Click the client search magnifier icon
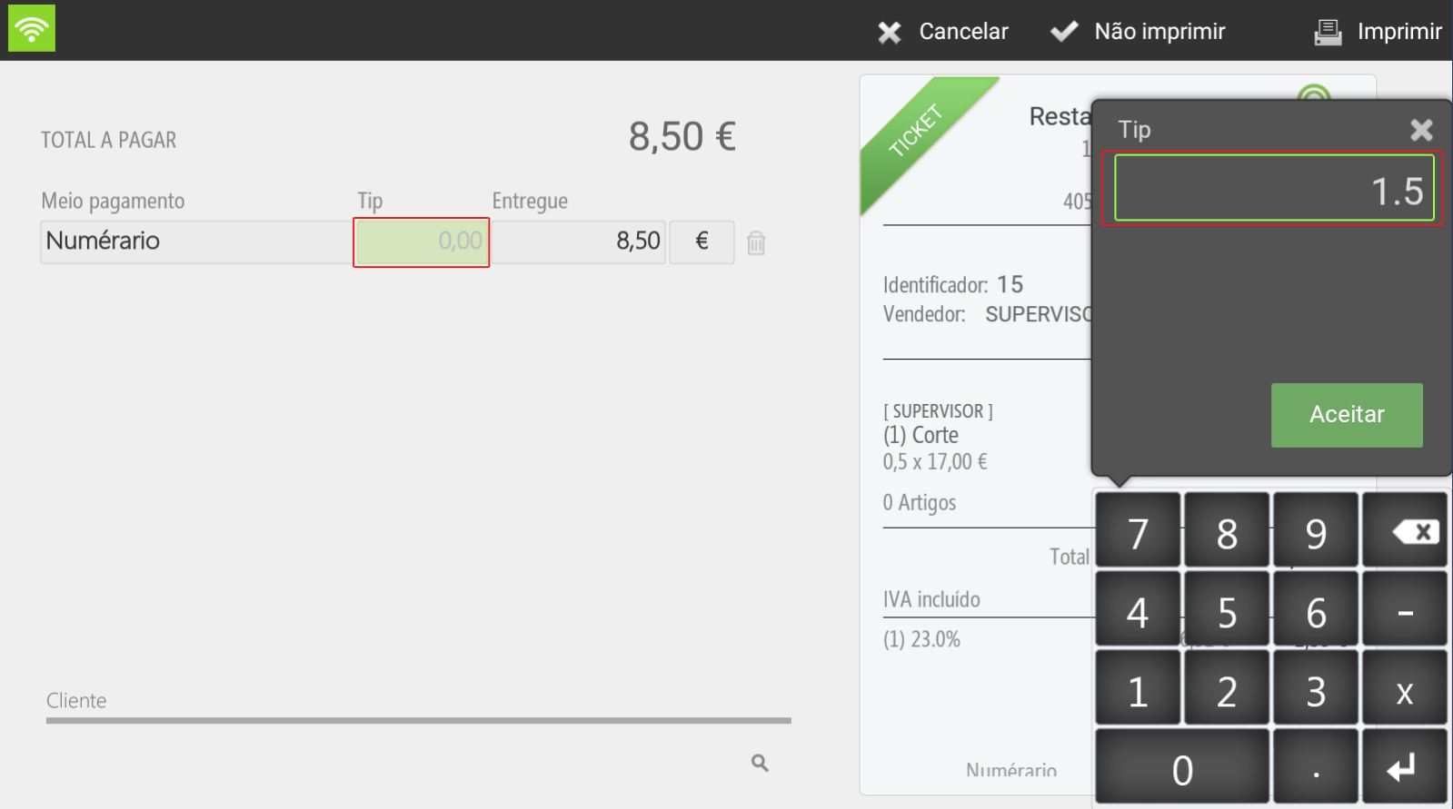 coord(760,763)
